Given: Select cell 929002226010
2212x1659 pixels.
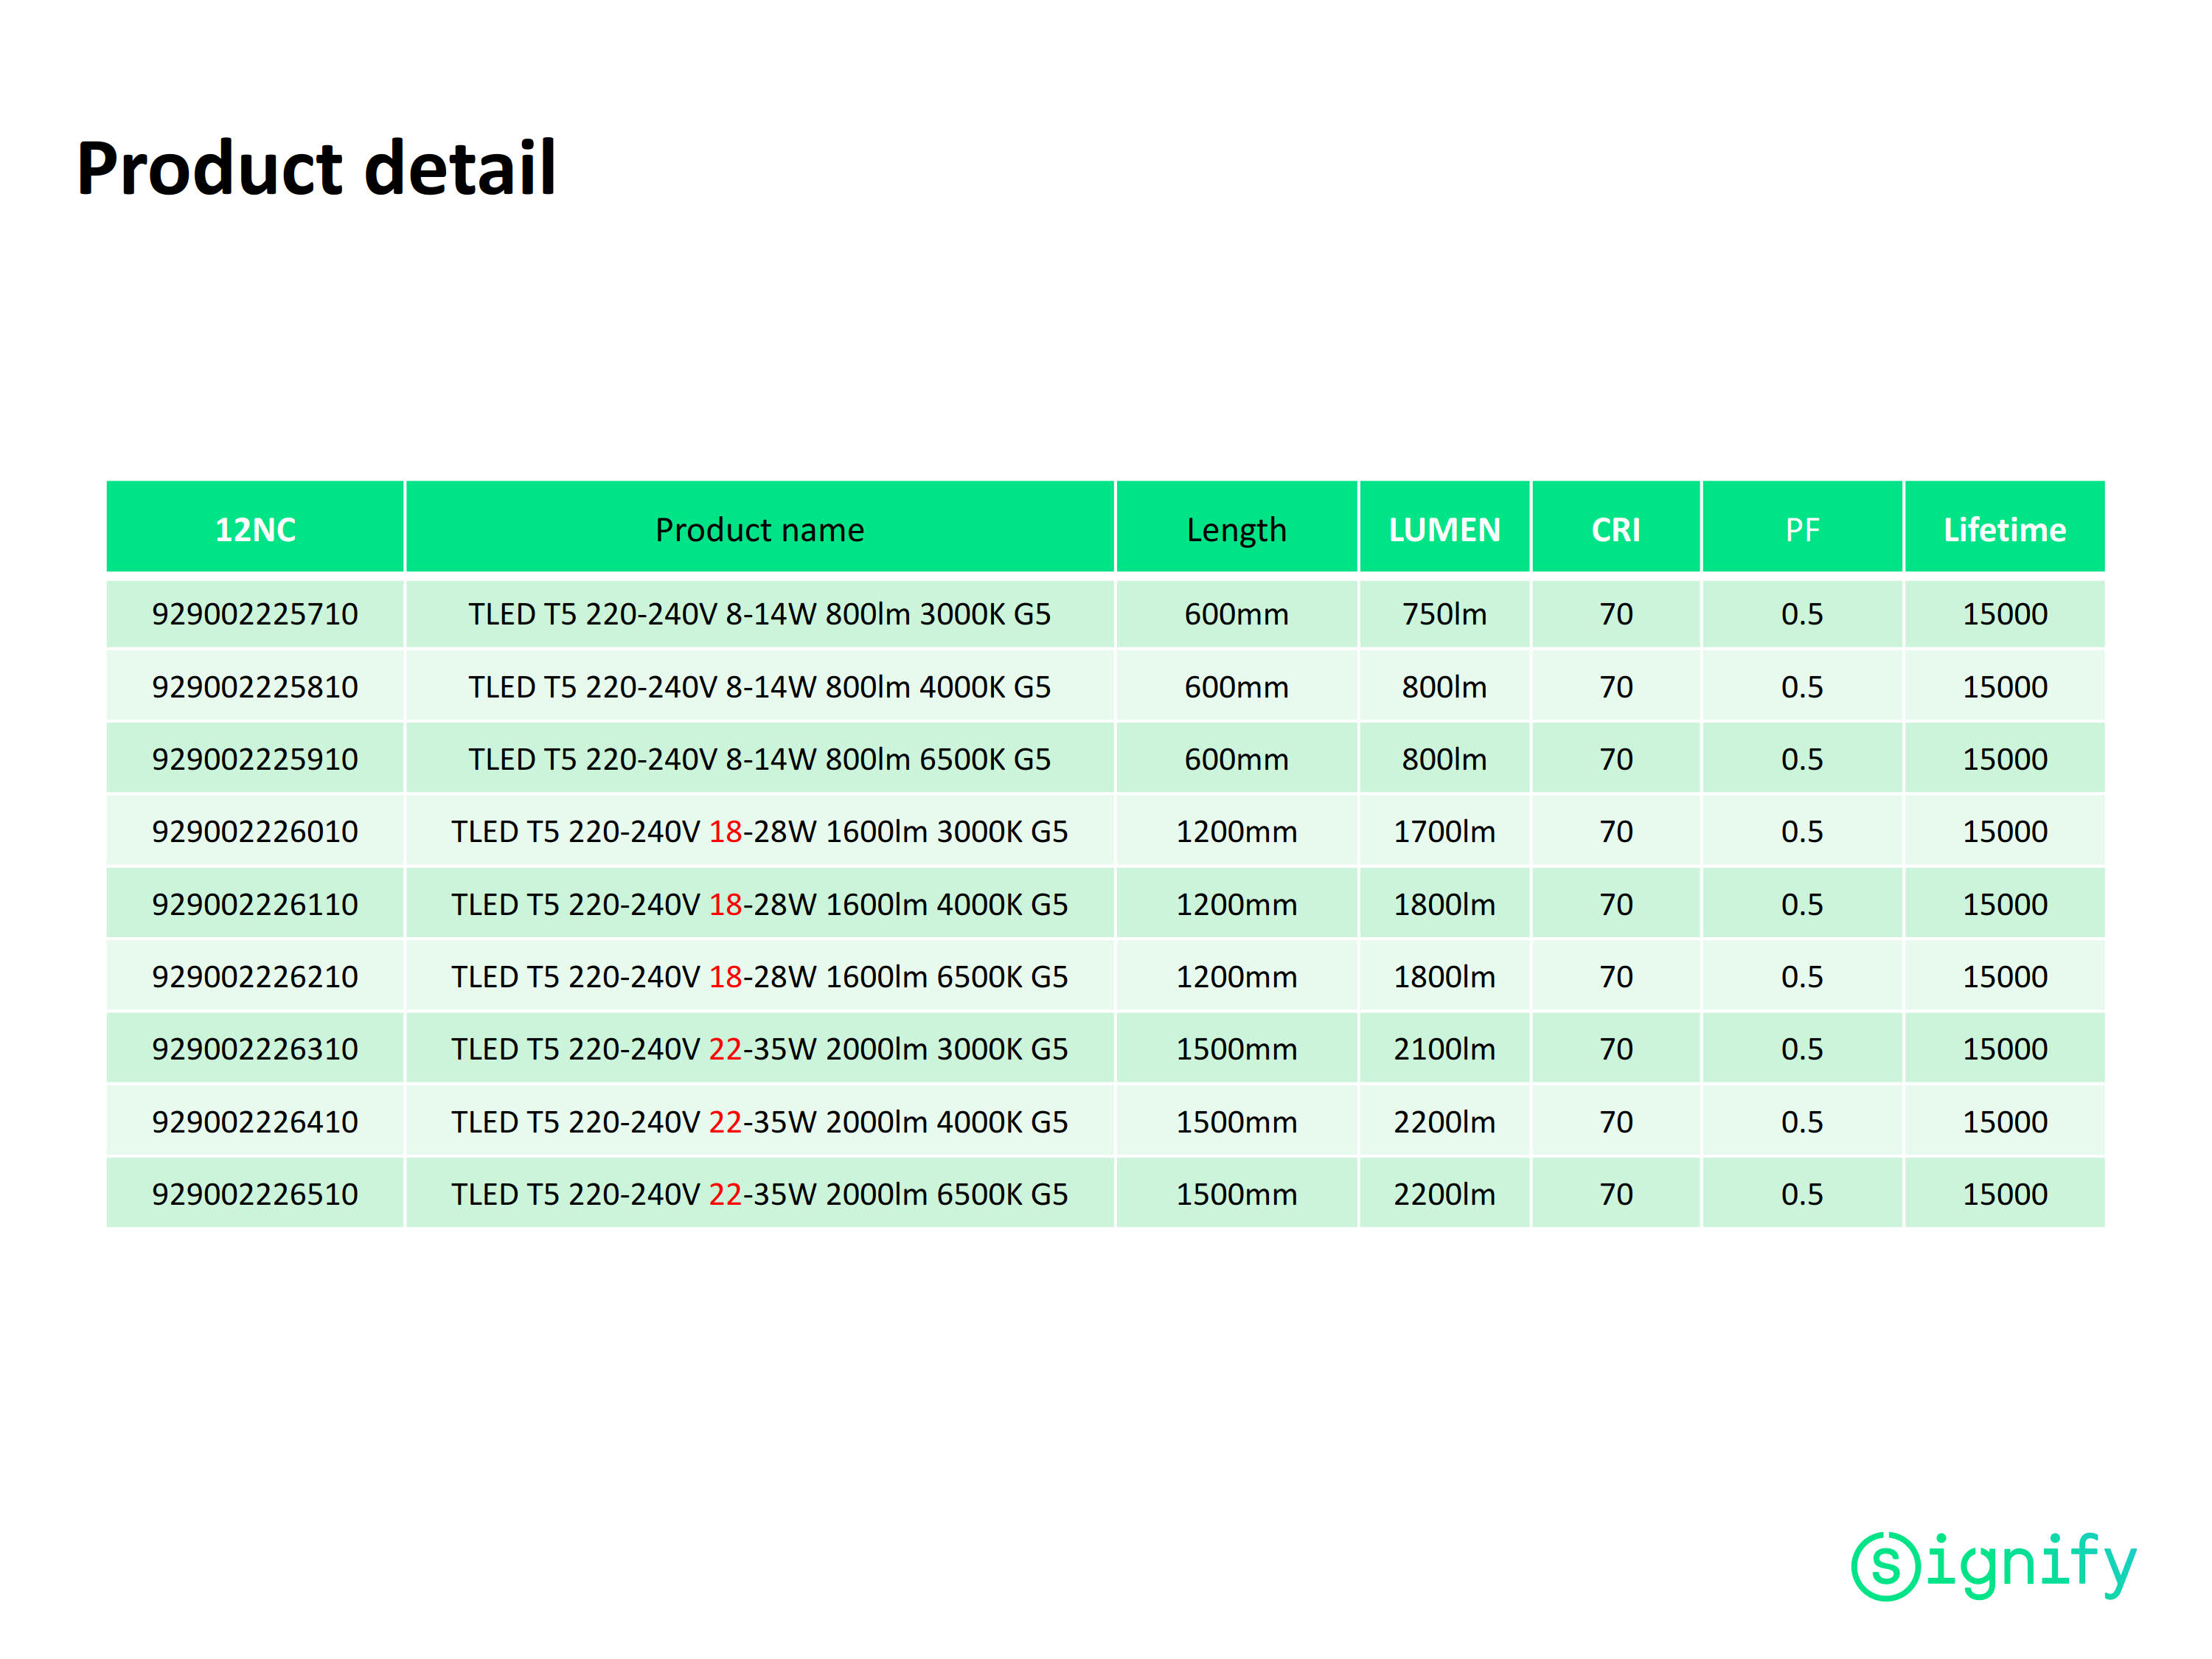Looking at the screenshot, I should [x=255, y=831].
